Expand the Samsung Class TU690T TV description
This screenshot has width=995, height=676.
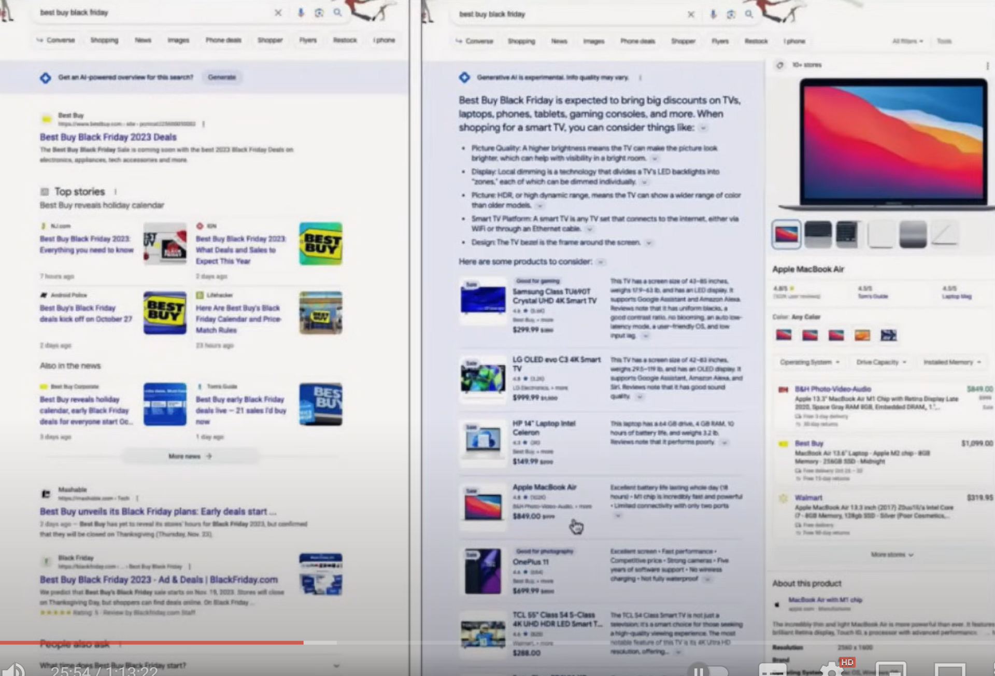(646, 336)
